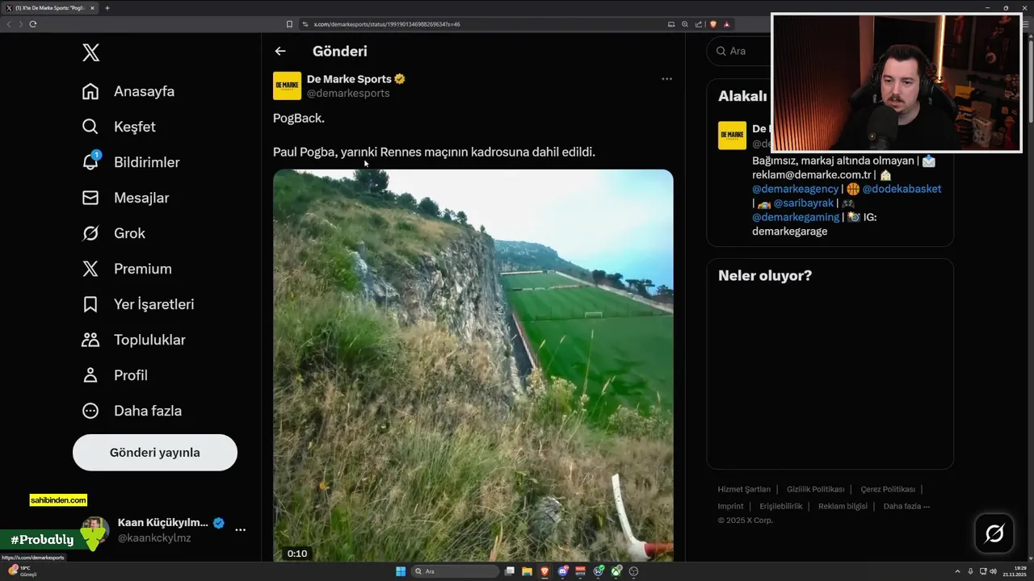The image size is (1034, 581).
Task: Show hidden system tray icons
Action: click(958, 571)
